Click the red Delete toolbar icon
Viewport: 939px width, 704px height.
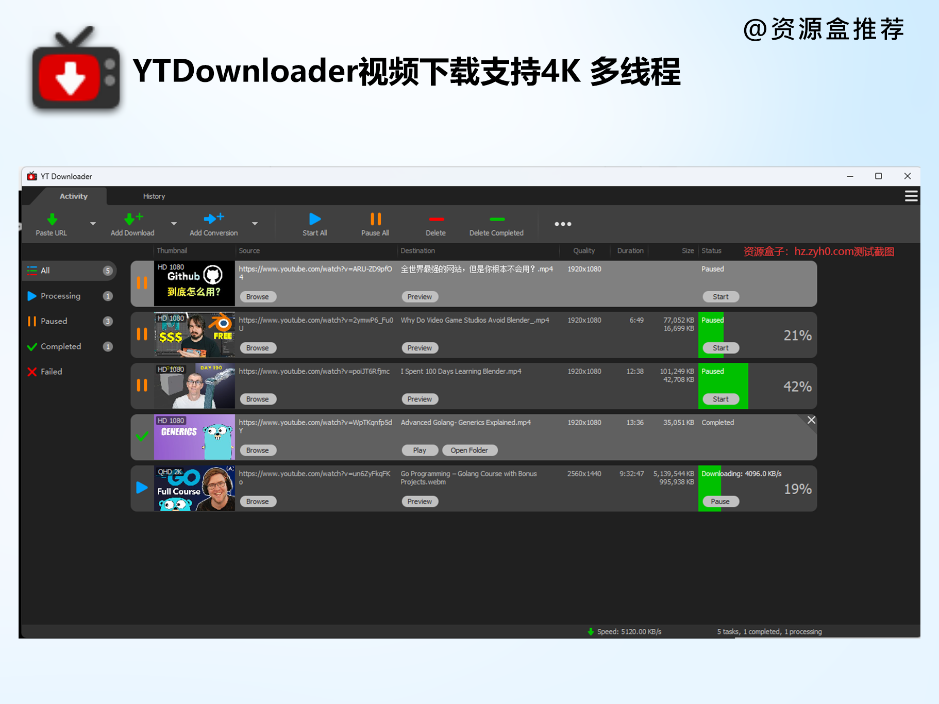pos(436,220)
